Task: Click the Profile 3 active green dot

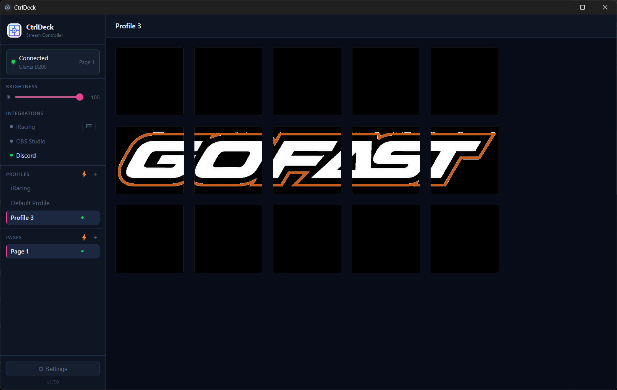Action: pyautogui.click(x=82, y=217)
